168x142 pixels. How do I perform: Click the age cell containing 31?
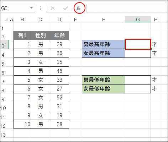pyautogui.click(x=59, y=106)
